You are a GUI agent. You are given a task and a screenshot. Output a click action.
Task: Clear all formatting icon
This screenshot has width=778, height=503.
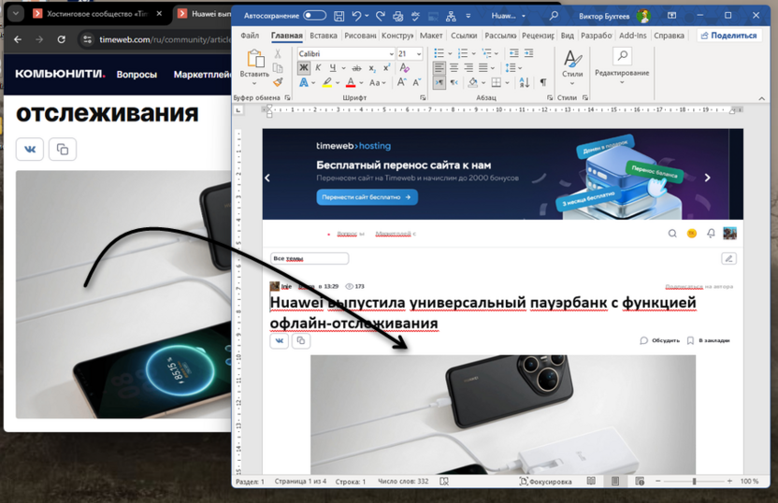[x=404, y=68]
